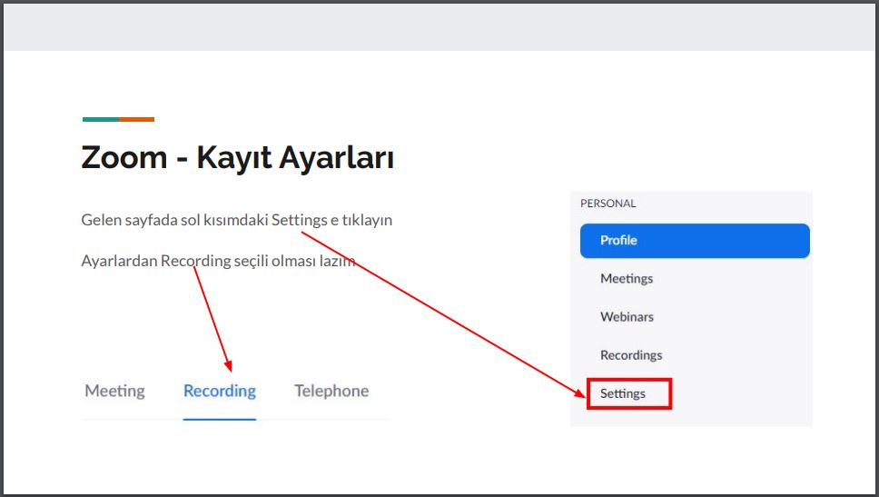
Task: Click the PERSONAL section header
Action: pos(608,204)
